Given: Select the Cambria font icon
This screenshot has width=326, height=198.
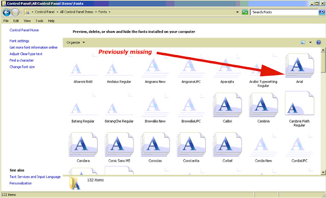Looking at the screenshot, I should [263, 105].
